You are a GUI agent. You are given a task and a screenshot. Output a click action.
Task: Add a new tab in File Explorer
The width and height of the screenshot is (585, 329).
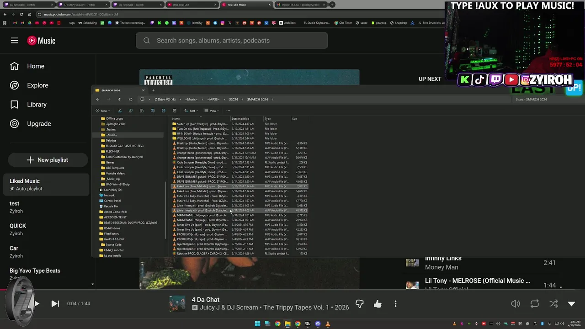tap(153, 90)
